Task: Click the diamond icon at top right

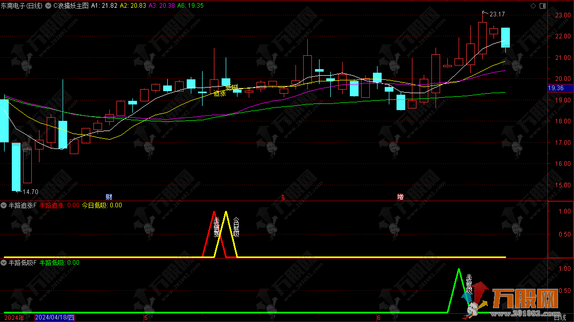Action: click(533, 6)
